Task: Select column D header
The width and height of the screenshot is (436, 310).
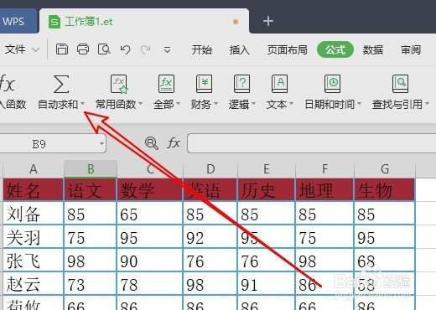Action: tap(210, 169)
